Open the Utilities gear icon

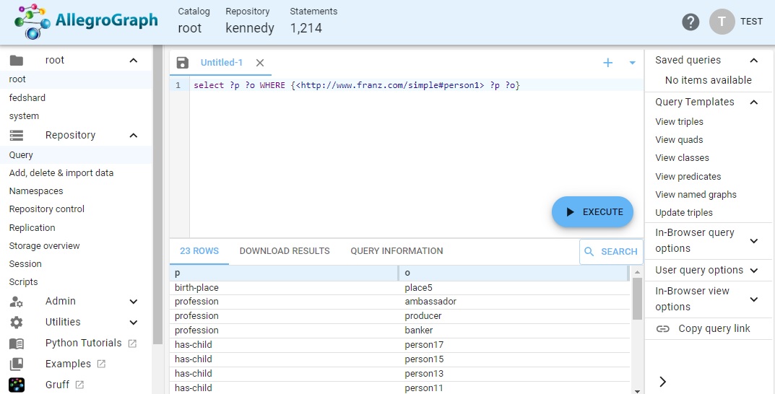(x=17, y=323)
